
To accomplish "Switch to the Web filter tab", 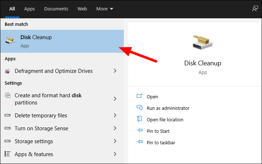I will point(82,9).
